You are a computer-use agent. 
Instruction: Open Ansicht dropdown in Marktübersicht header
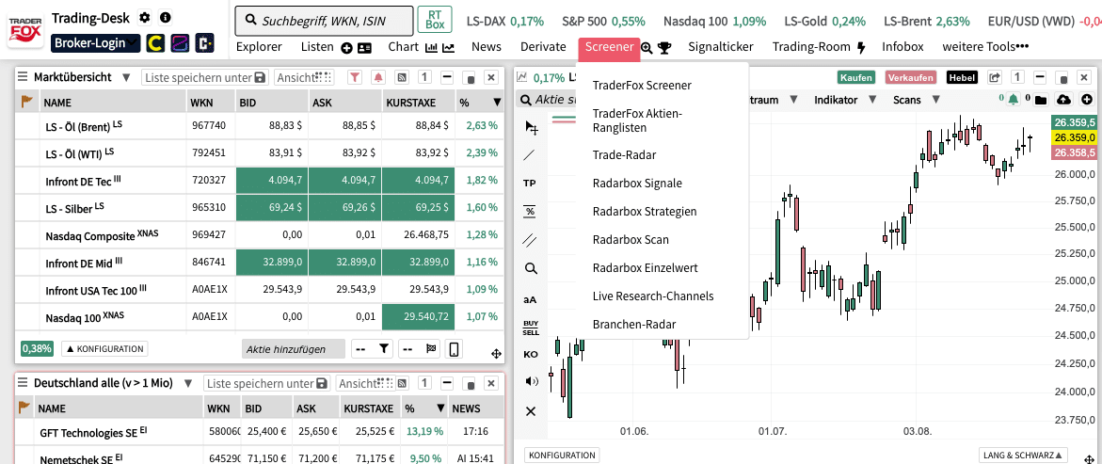304,77
